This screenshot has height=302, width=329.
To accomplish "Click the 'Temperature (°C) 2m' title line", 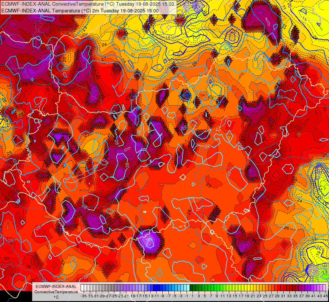I will [x=80, y=11].
